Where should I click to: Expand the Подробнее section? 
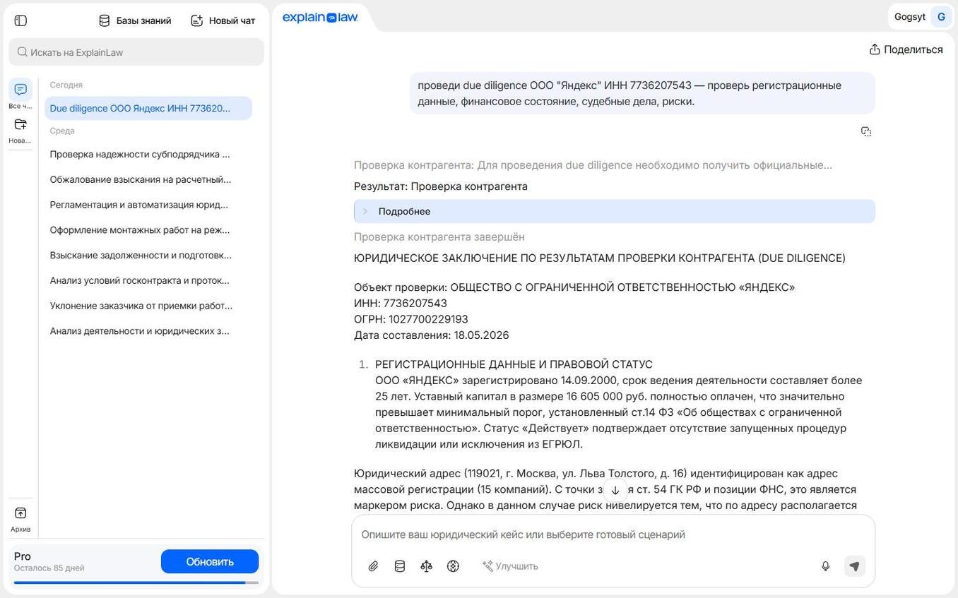(x=614, y=211)
